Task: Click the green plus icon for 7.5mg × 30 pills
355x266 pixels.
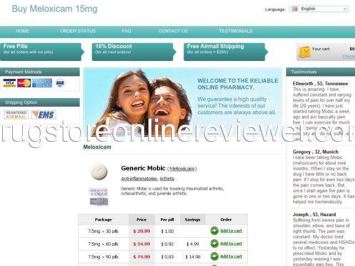Action: [214, 231]
